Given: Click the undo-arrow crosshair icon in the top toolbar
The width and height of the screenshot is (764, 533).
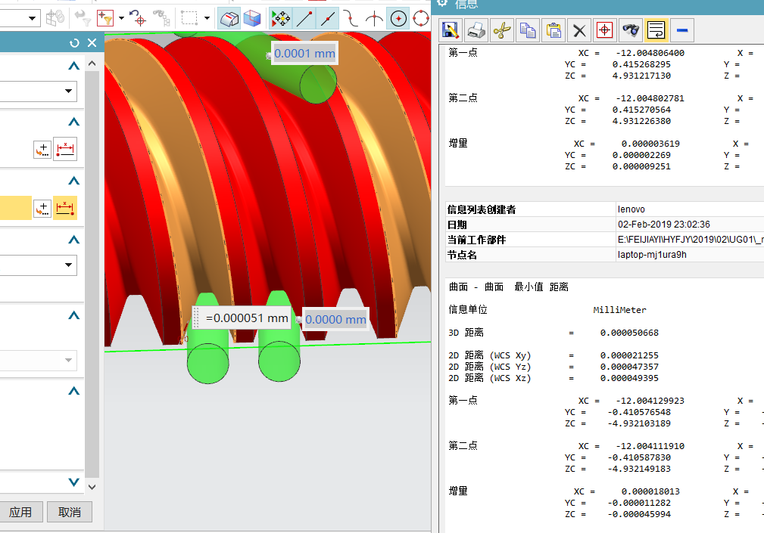Looking at the screenshot, I should click(138, 18).
